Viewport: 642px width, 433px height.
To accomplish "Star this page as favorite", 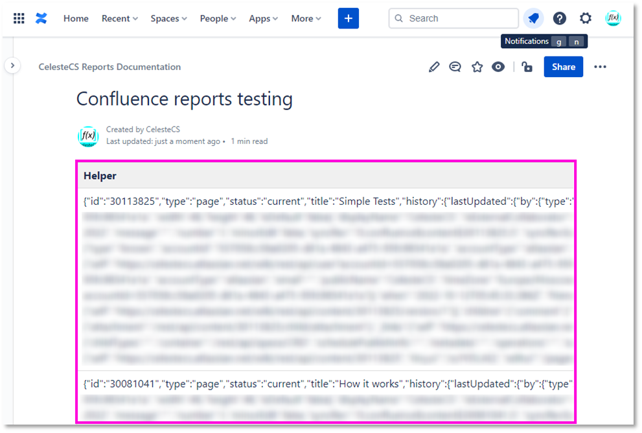I will (477, 67).
